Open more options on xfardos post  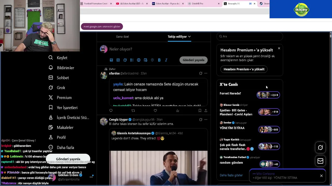[x=206, y=73]
